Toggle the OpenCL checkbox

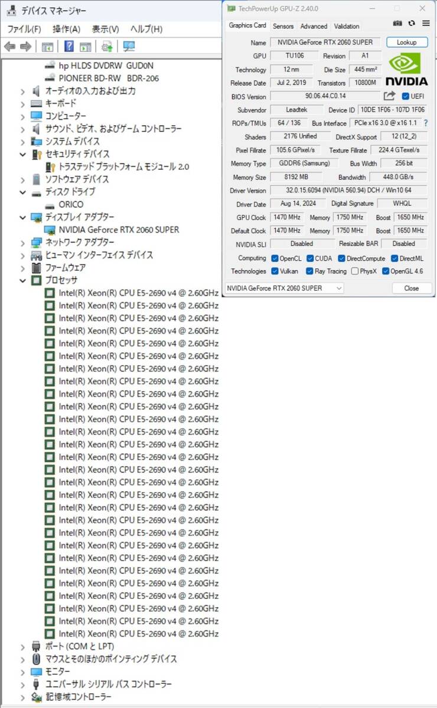(x=275, y=258)
